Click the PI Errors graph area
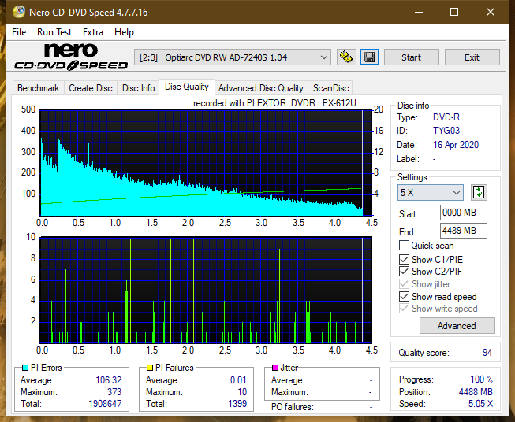The height and width of the screenshot is (422, 515). (206, 163)
